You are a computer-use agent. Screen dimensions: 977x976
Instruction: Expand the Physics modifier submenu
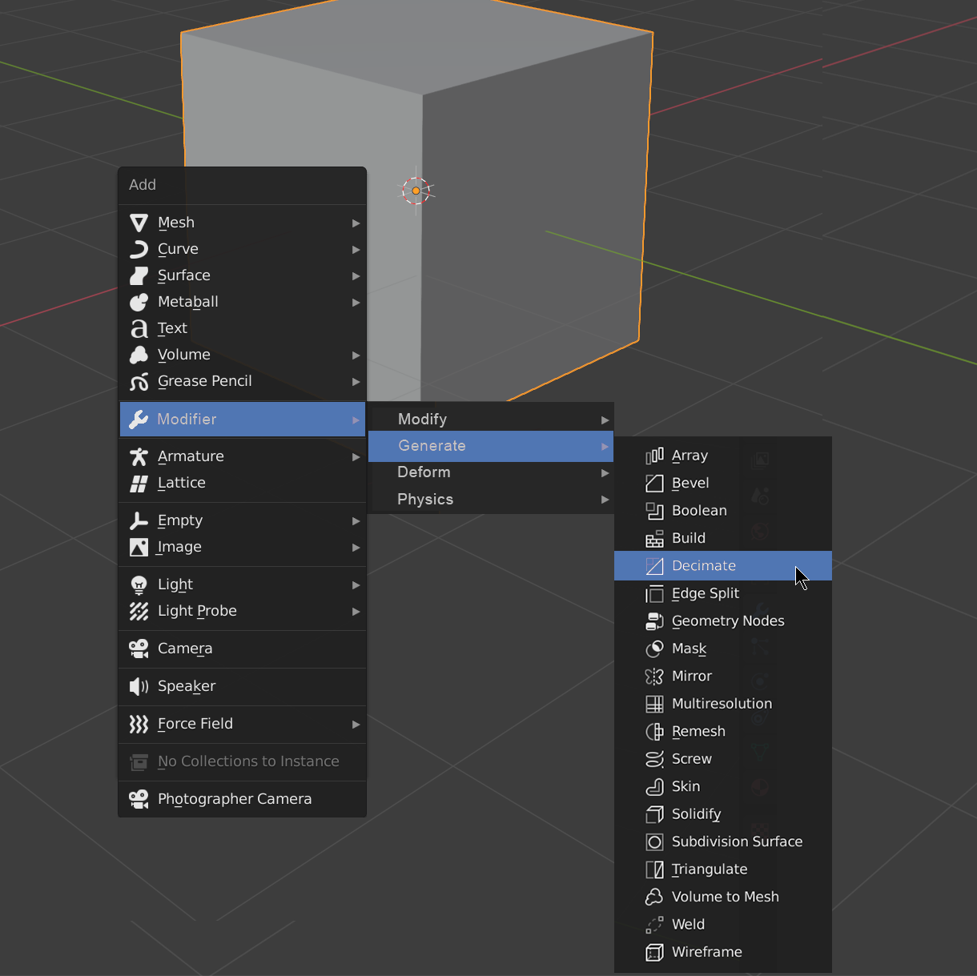click(491, 500)
